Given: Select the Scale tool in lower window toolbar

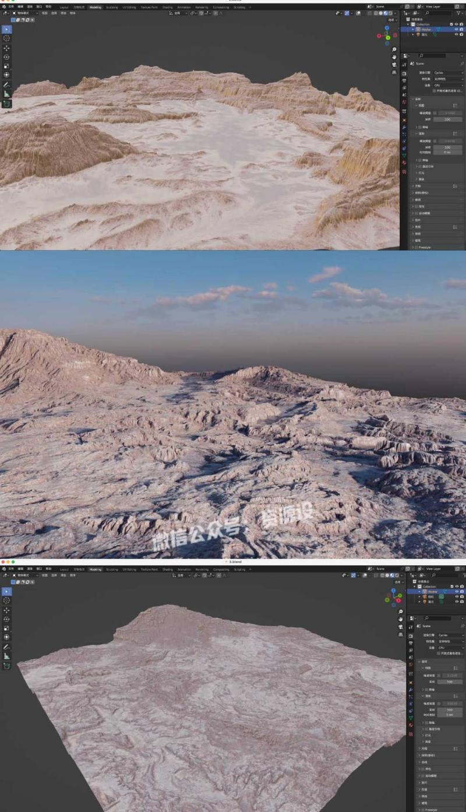Looking at the screenshot, I should coord(6,628).
